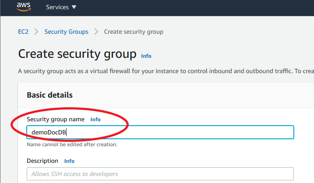Click the Services label in top navigation
Viewport: 314px width, 183px height.
point(57,7)
